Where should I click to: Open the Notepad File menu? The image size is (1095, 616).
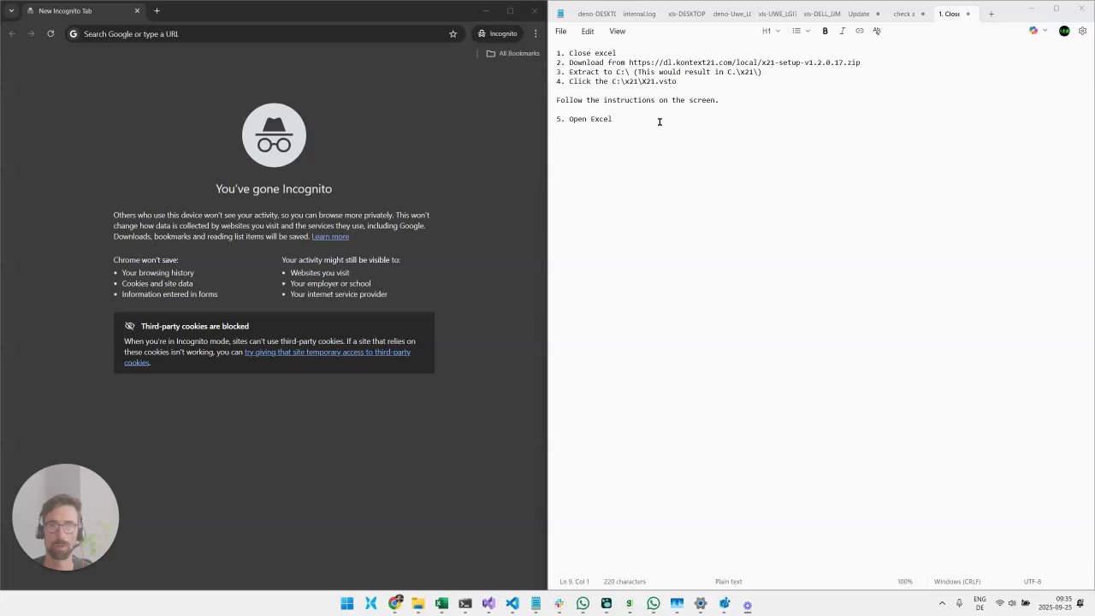[x=561, y=31]
